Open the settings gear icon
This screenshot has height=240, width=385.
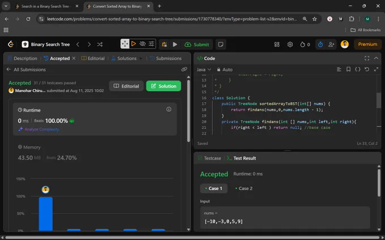290,44
